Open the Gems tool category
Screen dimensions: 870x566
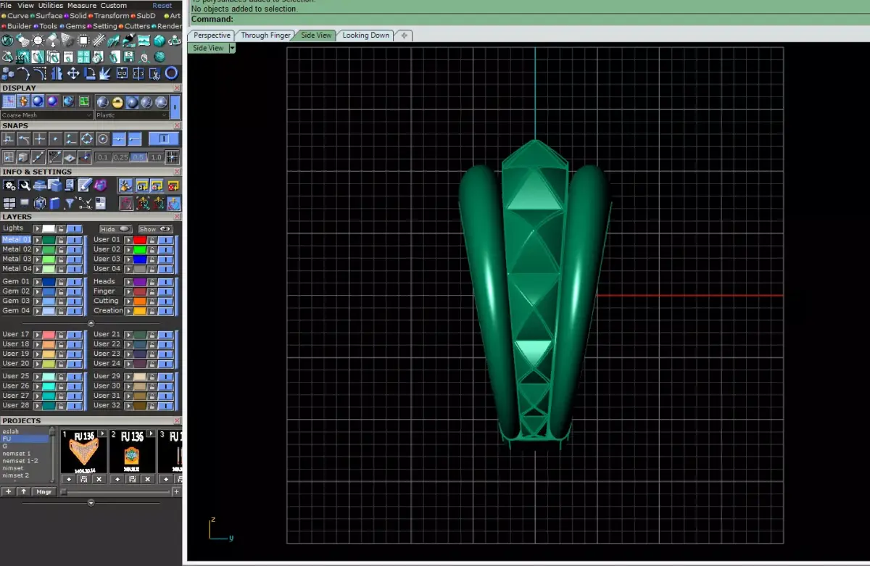[x=75, y=26]
